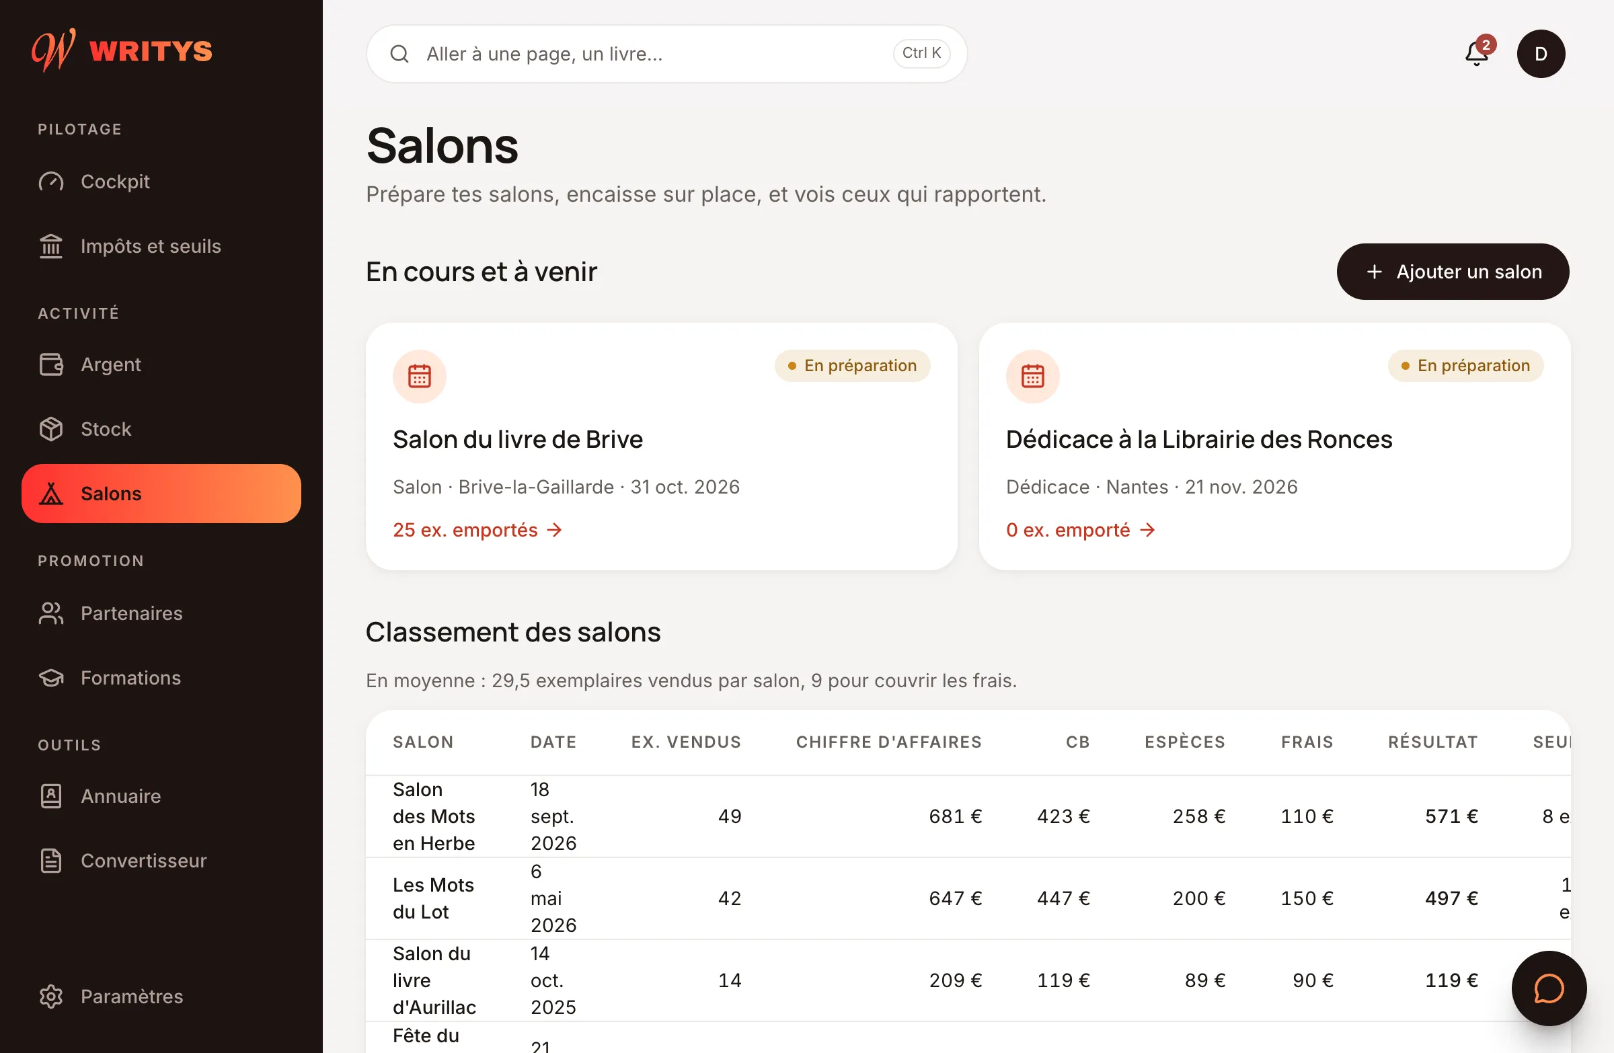This screenshot has width=1614, height=1053.
Task: Click the DATE column header
Action: 553,742
